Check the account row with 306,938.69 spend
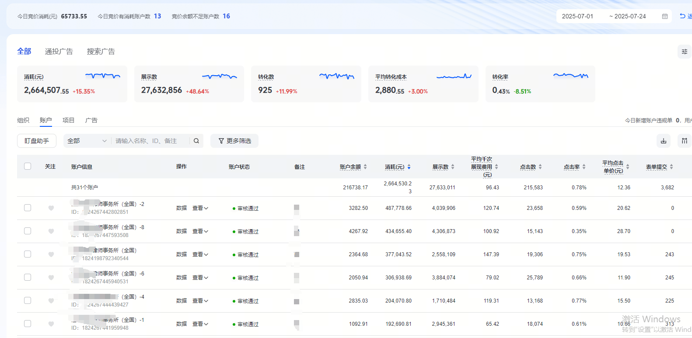This screenshot has width=692, height=338. 28,277
